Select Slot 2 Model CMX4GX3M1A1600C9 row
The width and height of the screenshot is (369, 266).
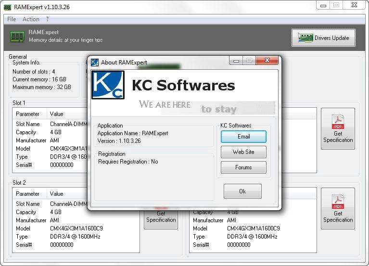76,228
